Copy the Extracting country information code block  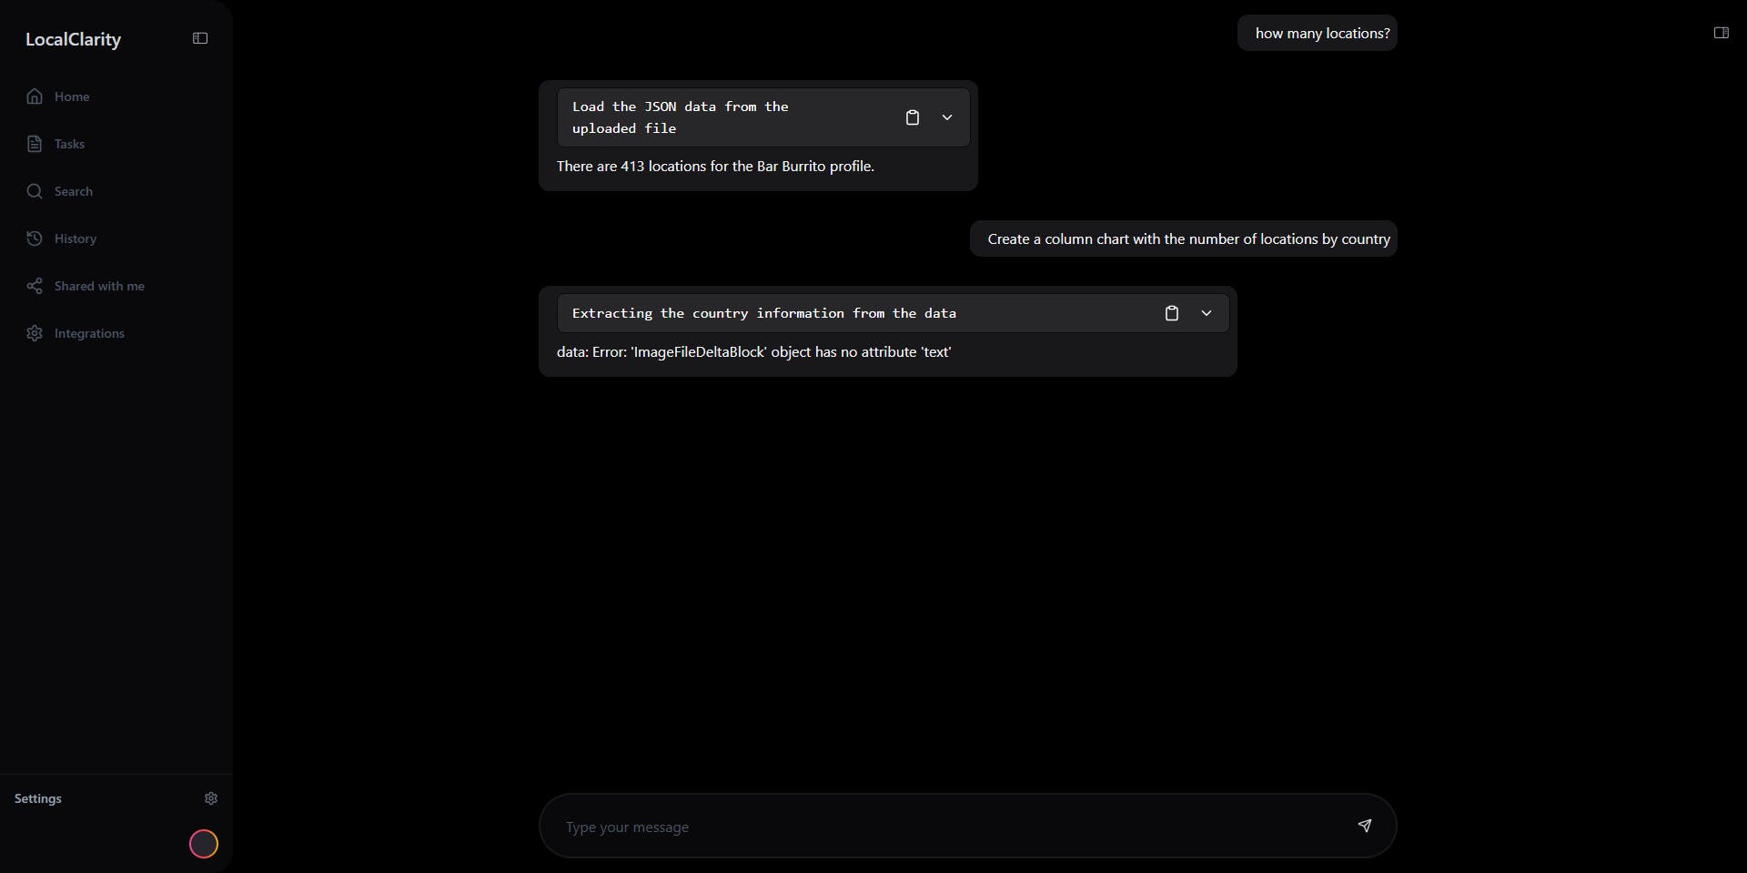coord(1171,313)
